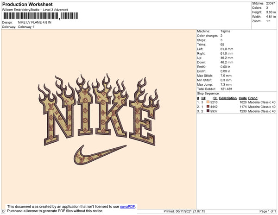Click the 'Stop Sequence:' heading
The image size is (278, 215).
208,94
